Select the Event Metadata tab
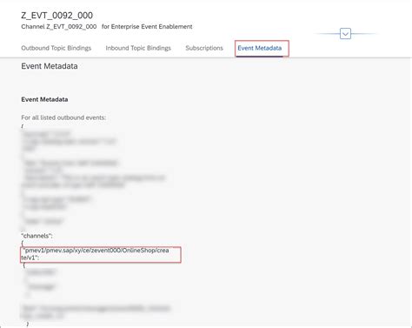 point(260,48)
